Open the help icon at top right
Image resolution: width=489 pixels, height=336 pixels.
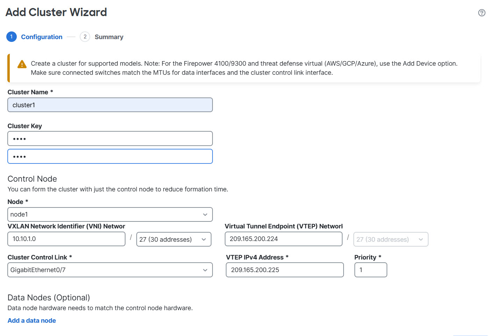[482, 13]
